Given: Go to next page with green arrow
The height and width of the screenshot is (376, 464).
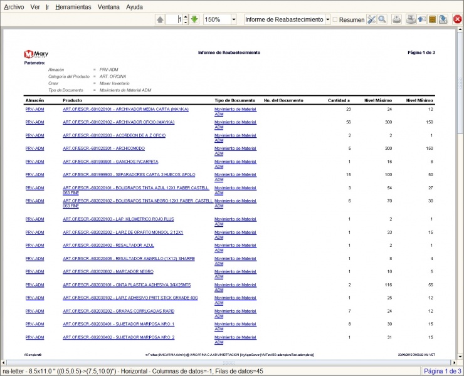Looking at the screenshot, I should point(194,20).
